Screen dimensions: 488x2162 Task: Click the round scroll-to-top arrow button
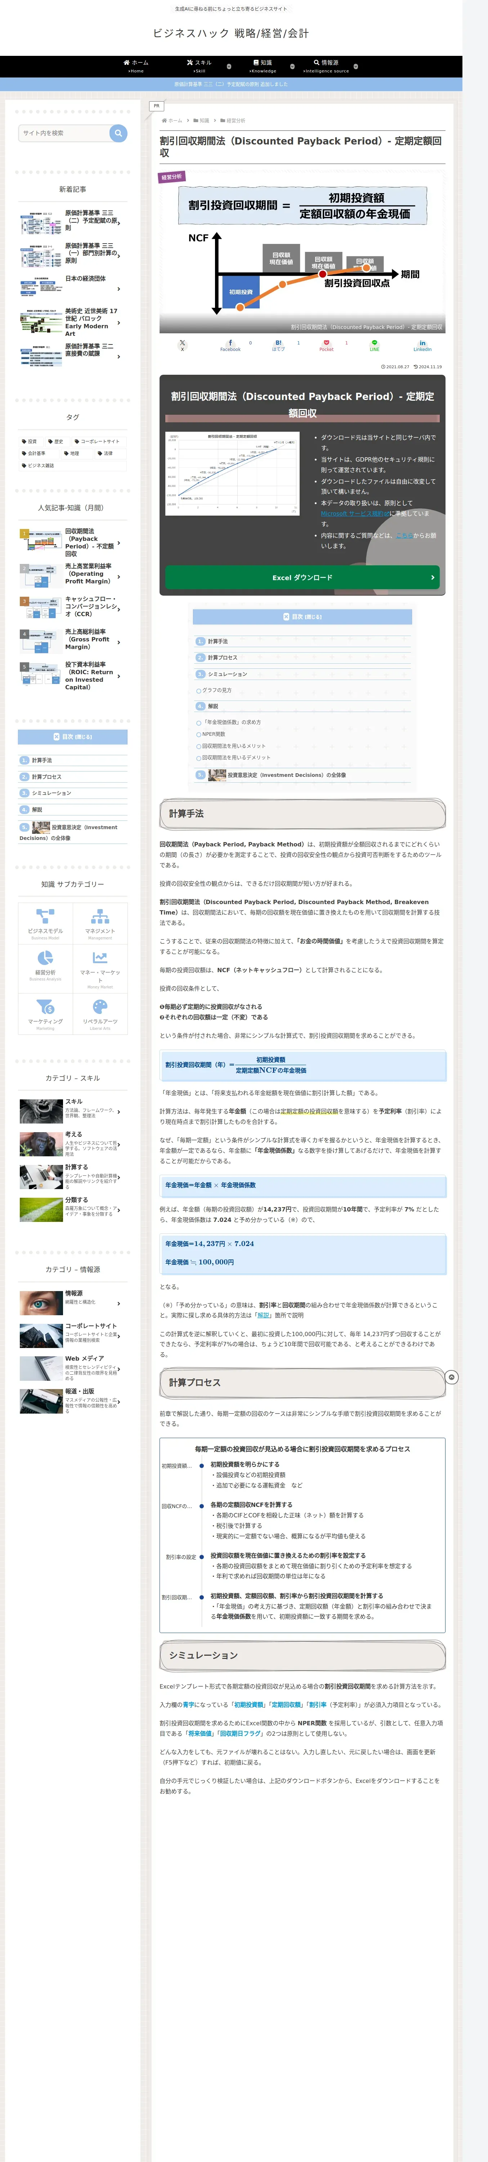point(452,1377)
